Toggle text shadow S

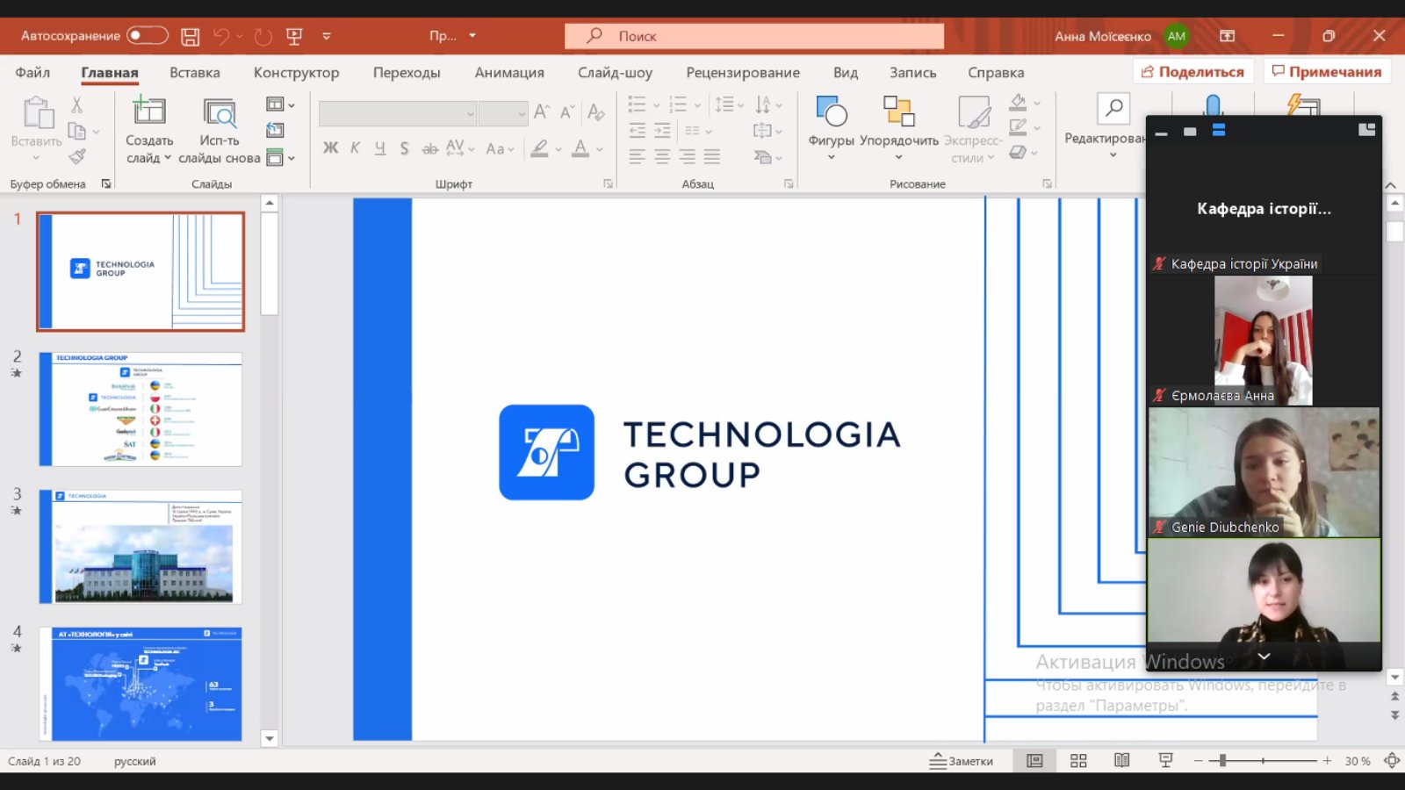[x=404, y=148]
